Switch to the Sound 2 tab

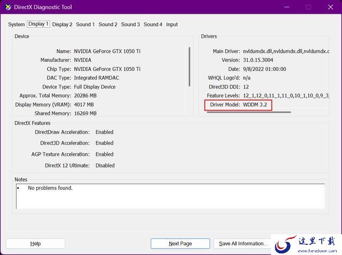[x=108, y=25]
